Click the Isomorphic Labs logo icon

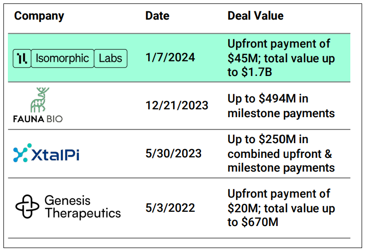(22, 58)
